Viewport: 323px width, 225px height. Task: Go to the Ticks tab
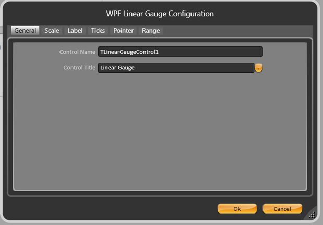[x=98, y=31]
